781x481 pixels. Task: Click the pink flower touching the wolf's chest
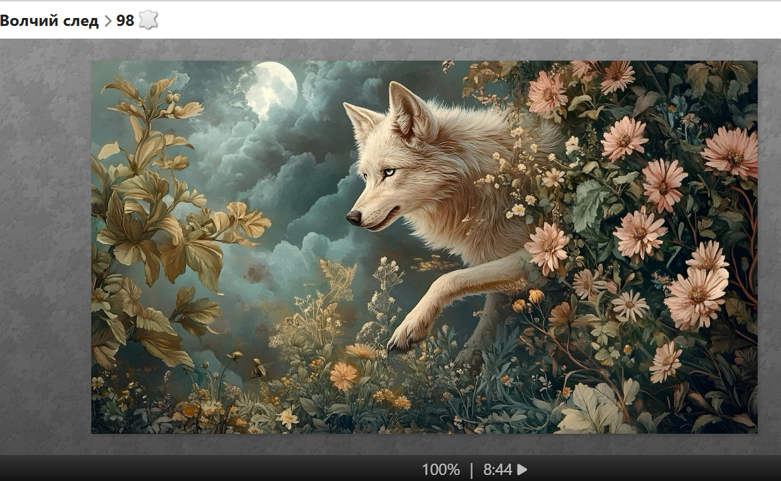[546, 246]
